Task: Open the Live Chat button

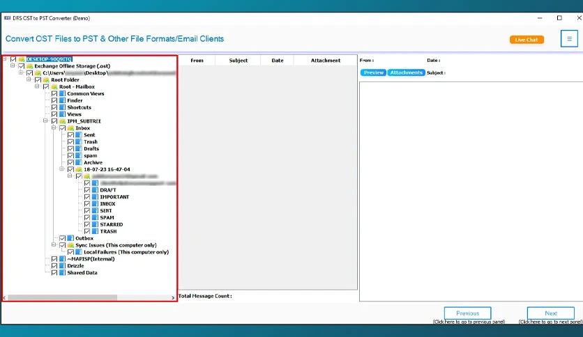Action: (527, 40)
